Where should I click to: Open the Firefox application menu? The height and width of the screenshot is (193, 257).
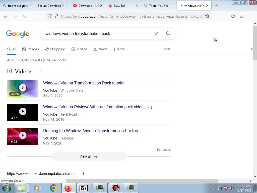(251, 16)
